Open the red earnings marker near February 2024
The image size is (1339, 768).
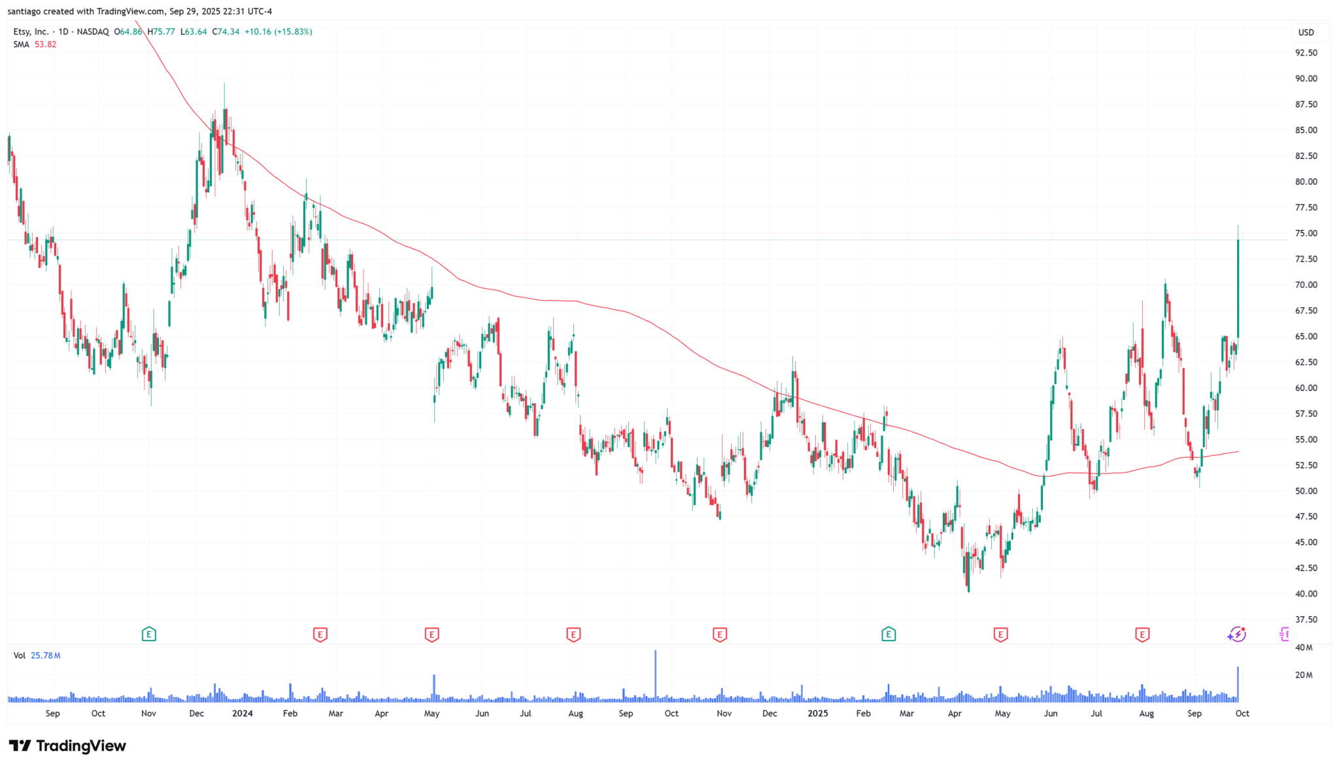tap(320, 634)
